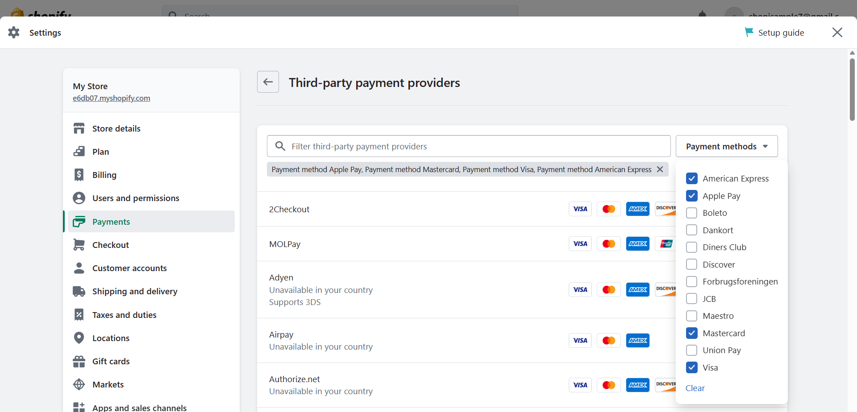
Task: Click the Users and permissions avatar icon
Action: pyautogui.click(x=79, y=198)
